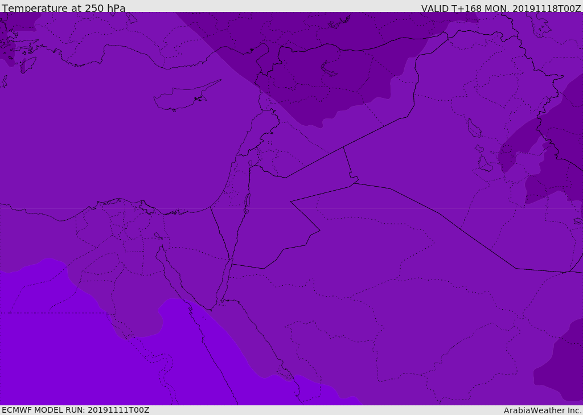Image resolution: width=583 pixels, height=415 pixels.
Task: Click the Gulf of Suez water
Action: coord(174,274)
